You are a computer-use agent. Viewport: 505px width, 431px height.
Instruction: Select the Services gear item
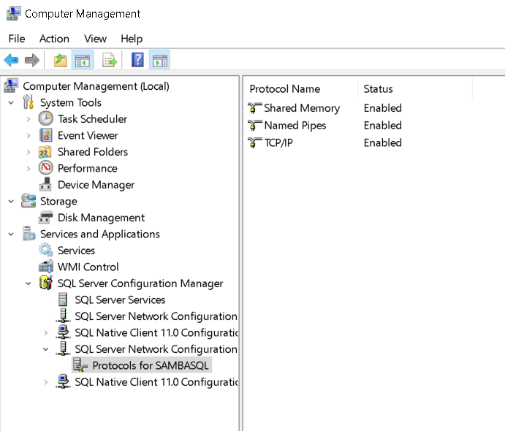pyautogui.click(x=76, y=251)
